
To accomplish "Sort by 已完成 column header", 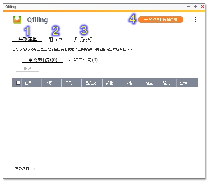I will pos(92,83).
